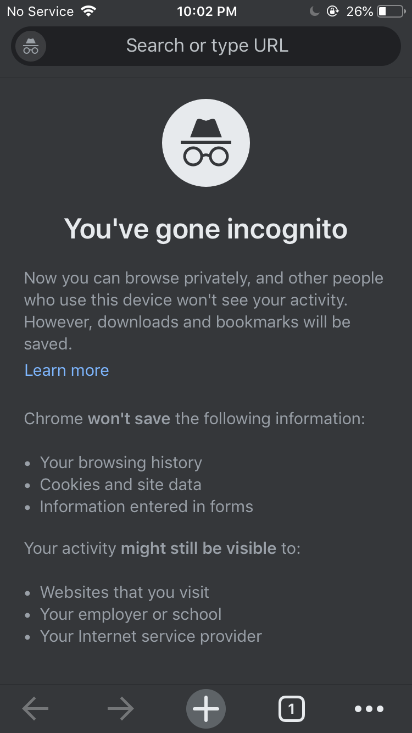Focus the Search or type URL field
The image size is (412, 733).
(207, 46)
